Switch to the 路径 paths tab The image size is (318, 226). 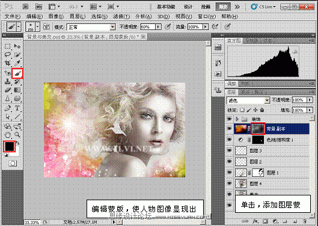[258, 92]
